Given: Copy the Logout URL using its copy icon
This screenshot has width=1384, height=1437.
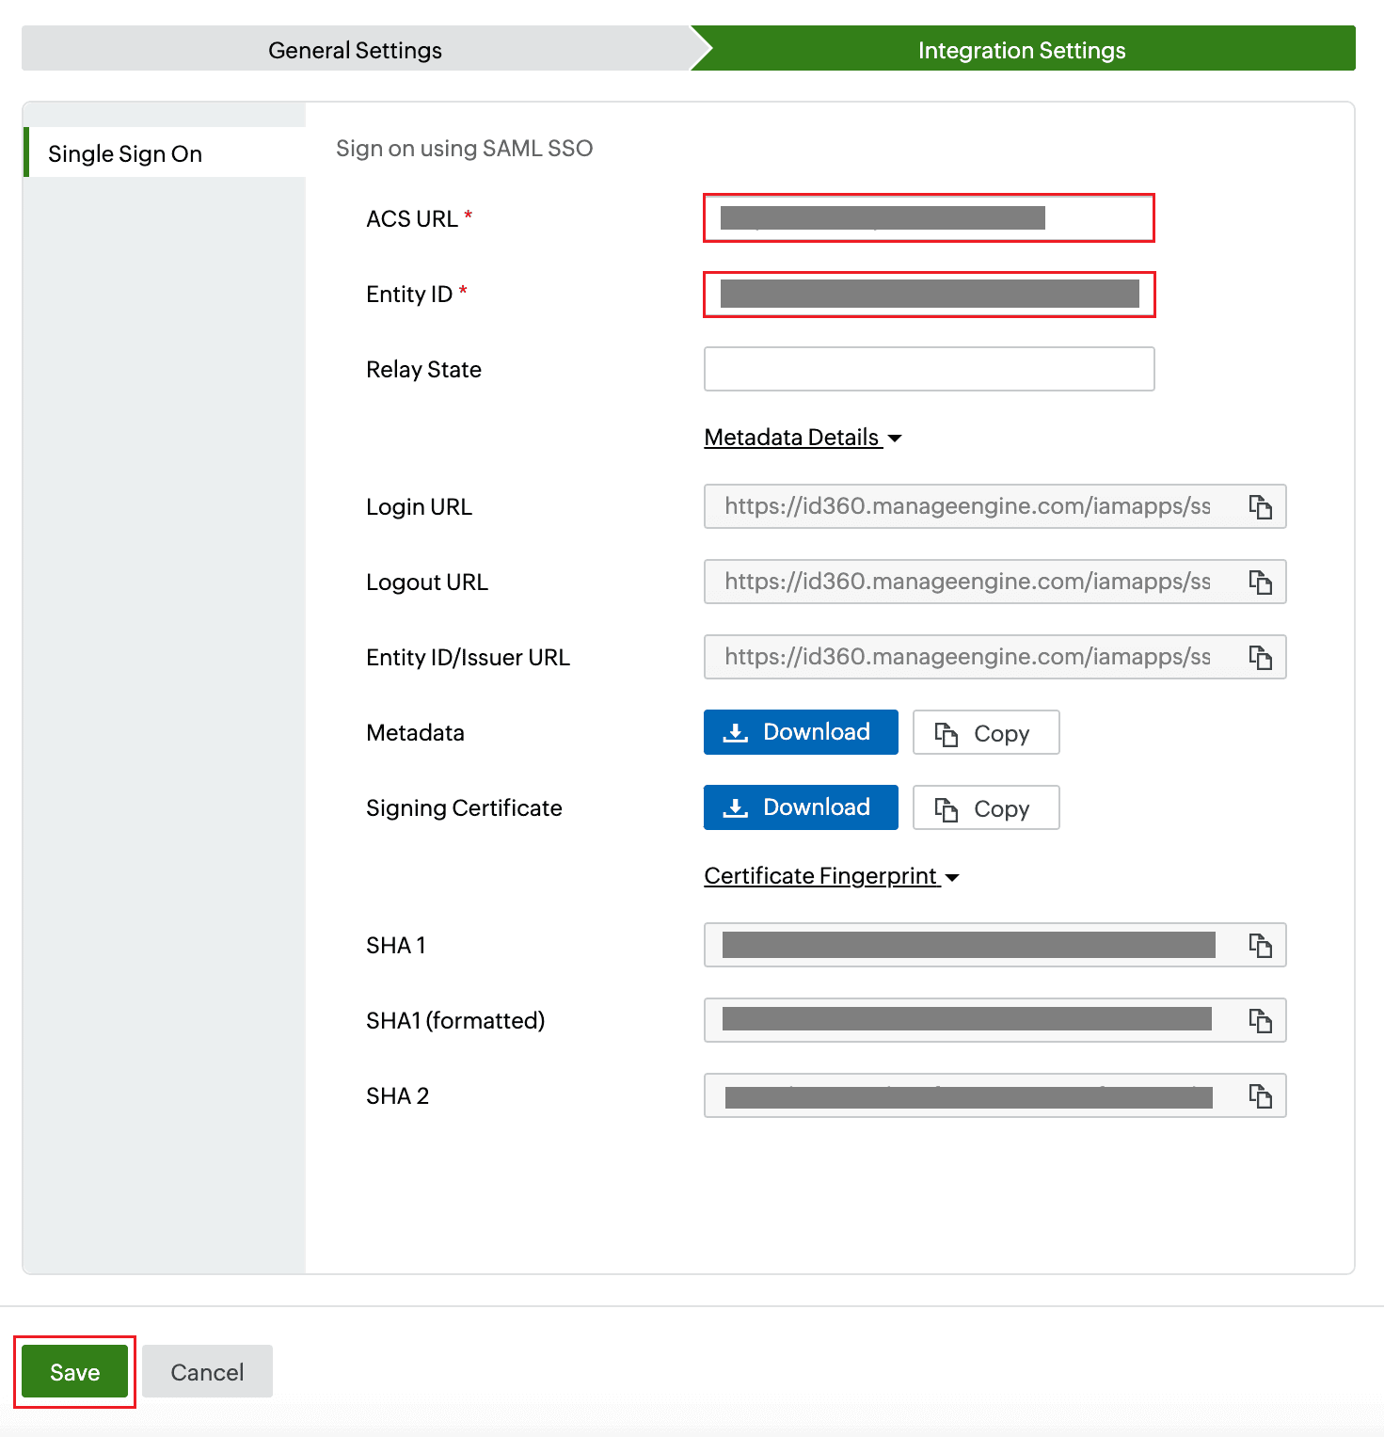Looking at the screenshot, I should click(x=1260, y=583).
